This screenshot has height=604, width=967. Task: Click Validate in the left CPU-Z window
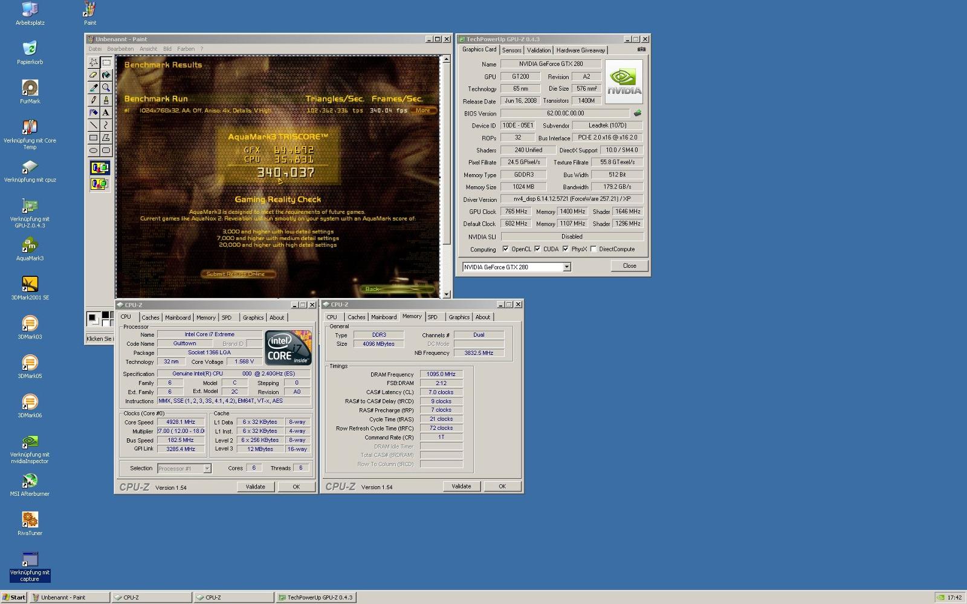pos(255,487)
